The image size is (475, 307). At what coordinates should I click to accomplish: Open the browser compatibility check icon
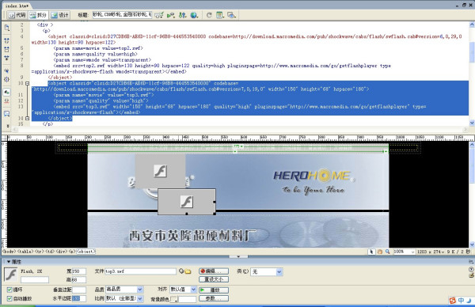[159, 15]
